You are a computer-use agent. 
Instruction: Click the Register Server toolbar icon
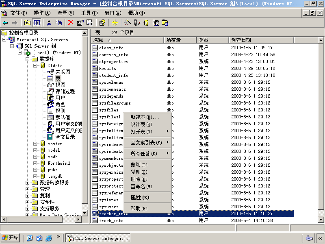coord(137,23)
